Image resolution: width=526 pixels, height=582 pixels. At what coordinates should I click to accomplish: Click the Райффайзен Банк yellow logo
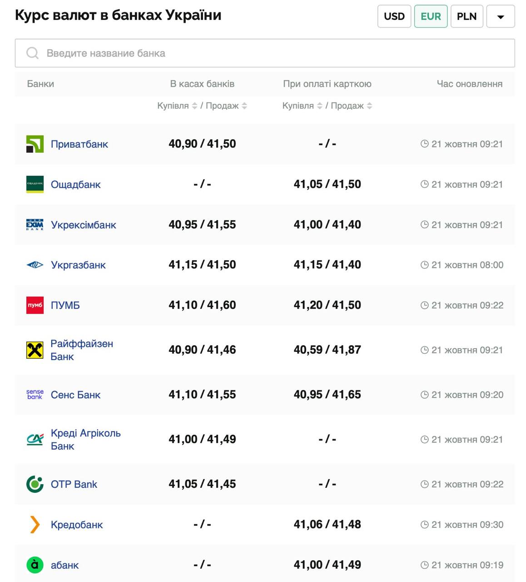tap(35, 350)
